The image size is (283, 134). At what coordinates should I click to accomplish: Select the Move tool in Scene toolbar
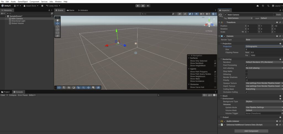[x=57, y=23]
